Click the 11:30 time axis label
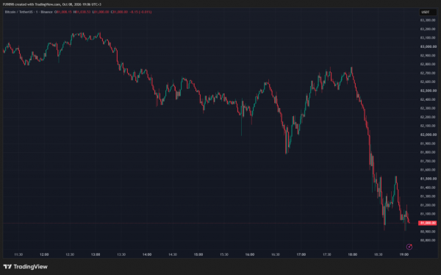This screenshot has width=441, height=275. coord(18,254)
